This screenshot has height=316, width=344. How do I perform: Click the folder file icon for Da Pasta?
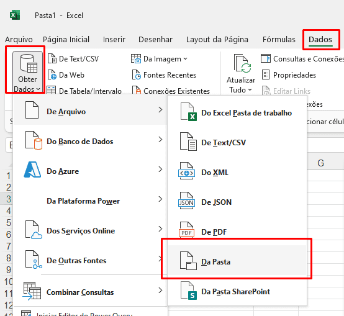tap(188, 261)
